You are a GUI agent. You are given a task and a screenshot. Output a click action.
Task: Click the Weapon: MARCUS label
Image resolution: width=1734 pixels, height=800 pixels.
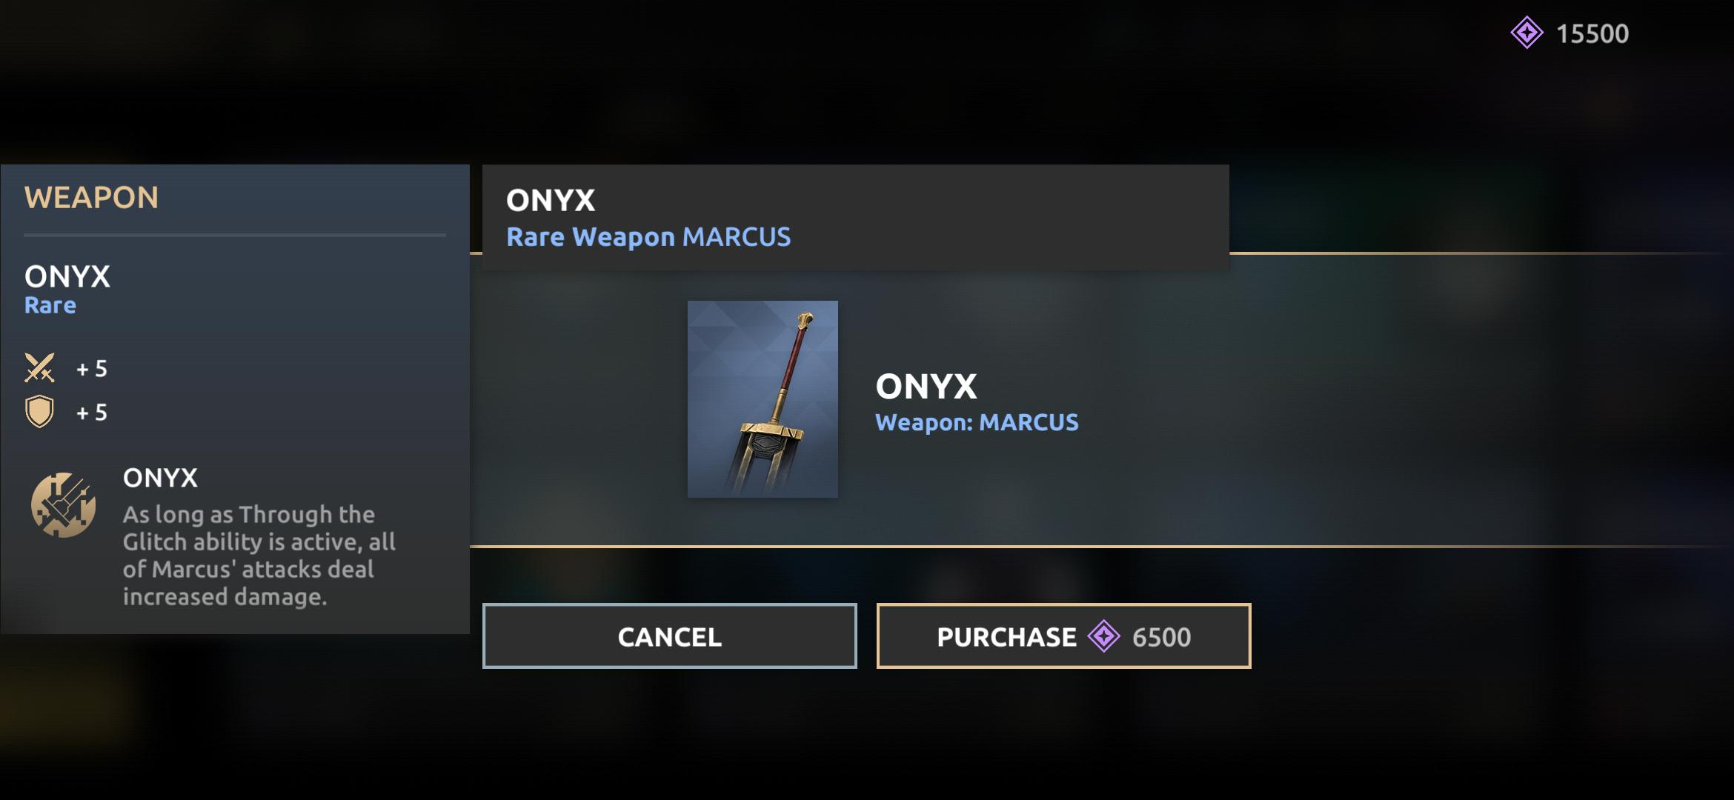tap(977, 422)
